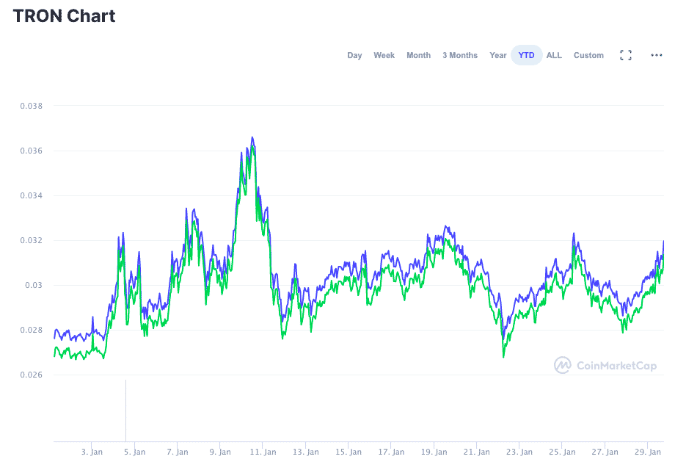Click the 15. Jan x-axis label

point(349,452)
